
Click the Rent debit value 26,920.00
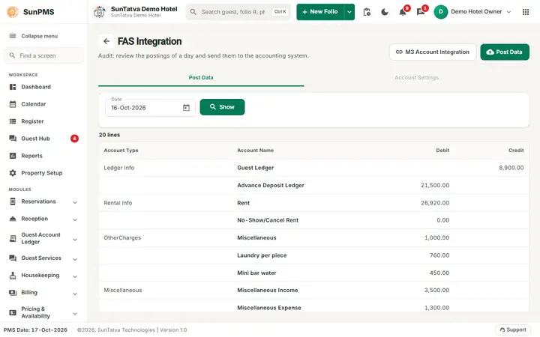point(435,203)
